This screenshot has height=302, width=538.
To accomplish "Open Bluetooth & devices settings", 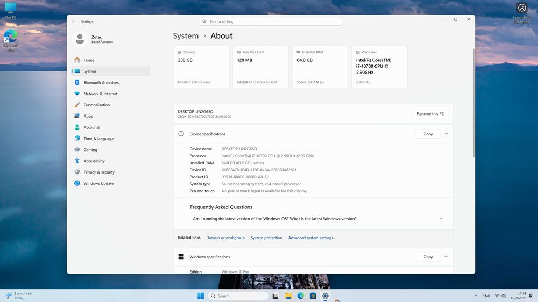I will 110,83.
